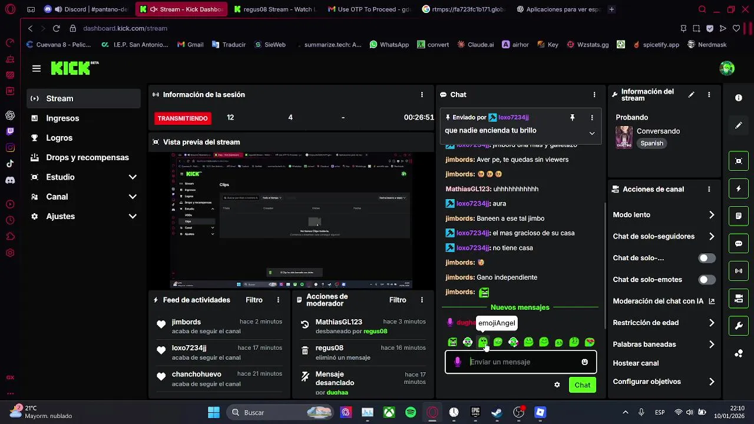The height and width of the screenshot is (424, 754).
Task: Reload the page with browser refresh button
Action: point(57,28)
